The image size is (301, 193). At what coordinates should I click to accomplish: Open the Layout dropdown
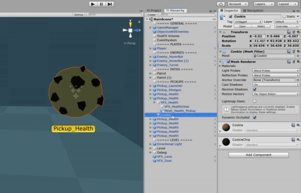click(287, 4)
